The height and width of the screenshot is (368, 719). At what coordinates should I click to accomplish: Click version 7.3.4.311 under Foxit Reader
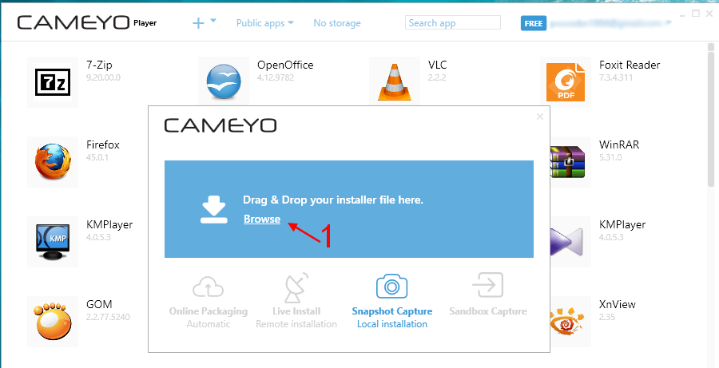pos(616,77)
